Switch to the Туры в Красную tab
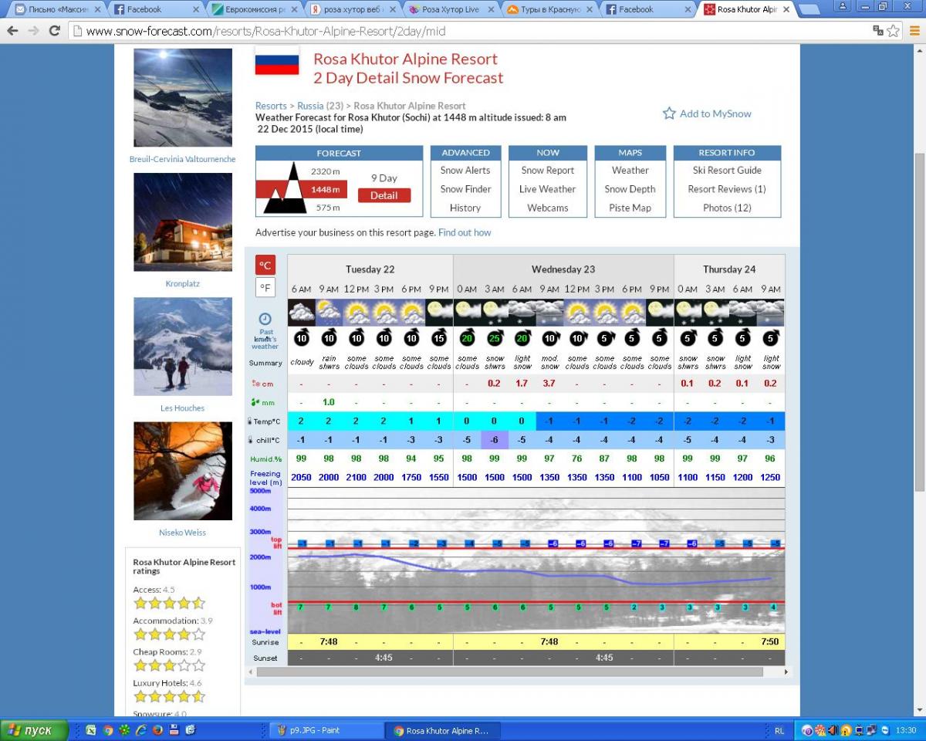926x741 pixels. pyautogui.click(x=549, y=9)
